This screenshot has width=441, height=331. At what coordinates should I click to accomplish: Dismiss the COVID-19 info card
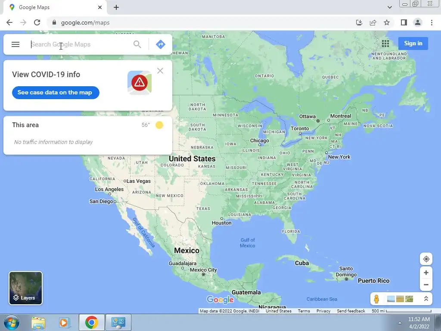pyautogui.click(x=160, y=71)
